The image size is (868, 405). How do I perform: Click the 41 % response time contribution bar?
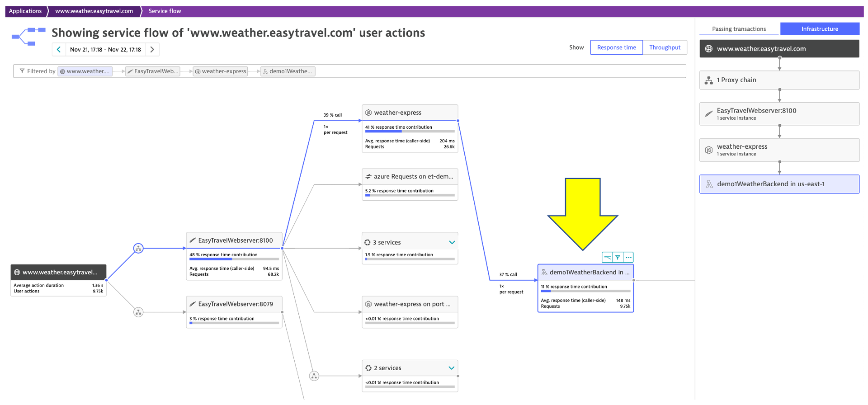click(410, 132)
